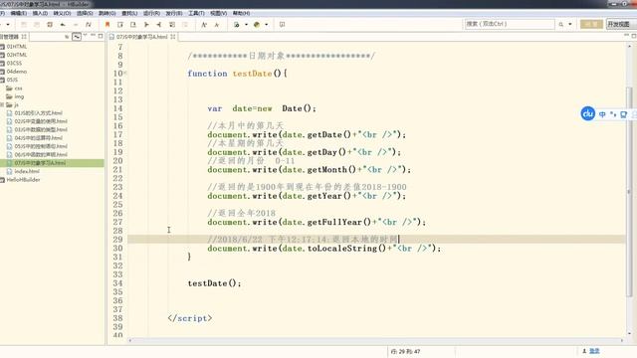Minimize the project manager panel
This screenshot has height=358, width=637.
93,36
